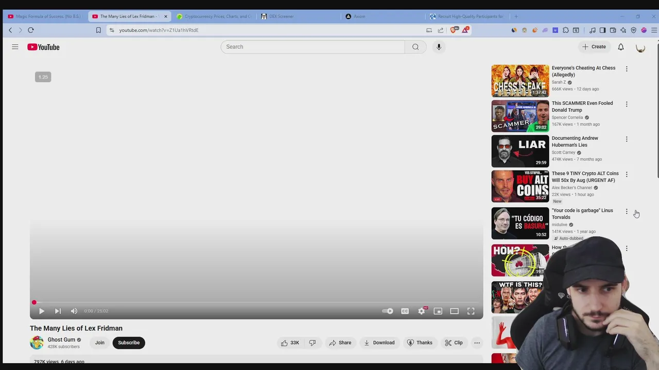
Task: Open options for 9 TINY Crypto ALT Coins
Action: [627, 175]
